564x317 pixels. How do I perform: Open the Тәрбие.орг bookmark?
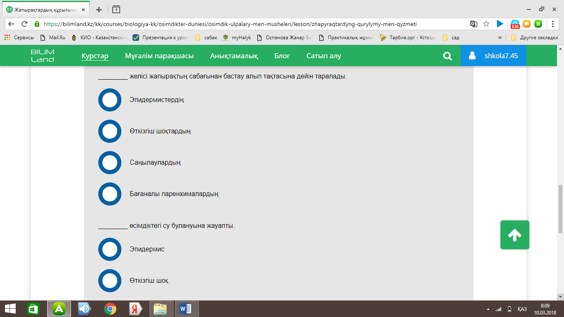point(408,38)
